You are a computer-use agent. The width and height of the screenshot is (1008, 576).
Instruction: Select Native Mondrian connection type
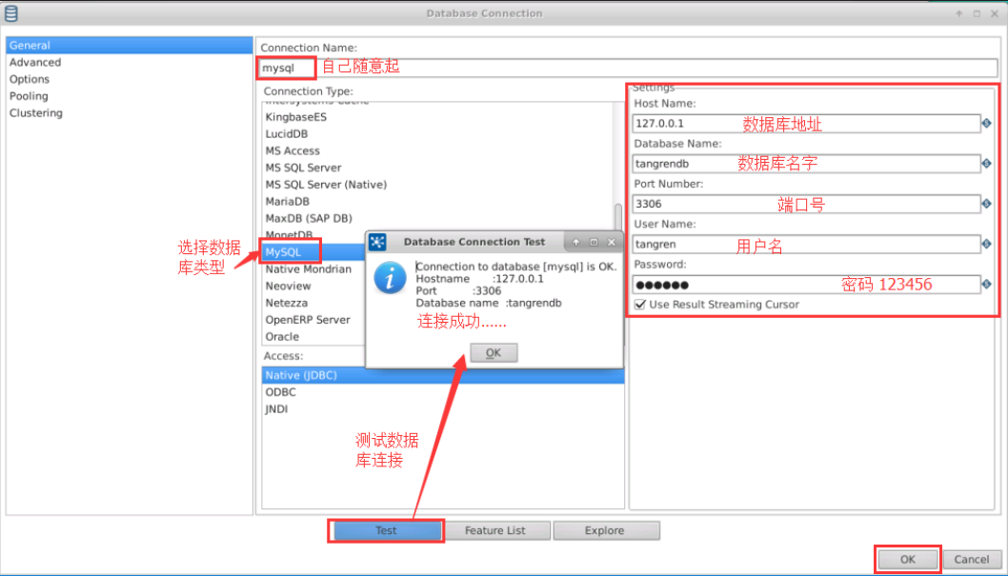coord(309,269)
